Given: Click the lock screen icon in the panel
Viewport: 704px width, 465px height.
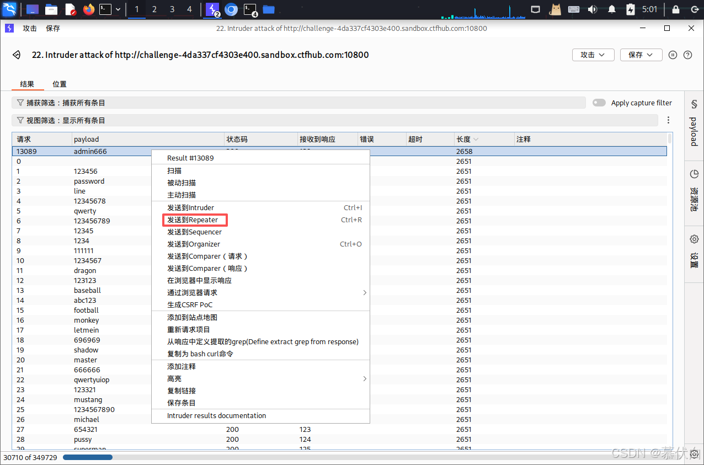Looking at the screenshot, I should click(676, 9).
